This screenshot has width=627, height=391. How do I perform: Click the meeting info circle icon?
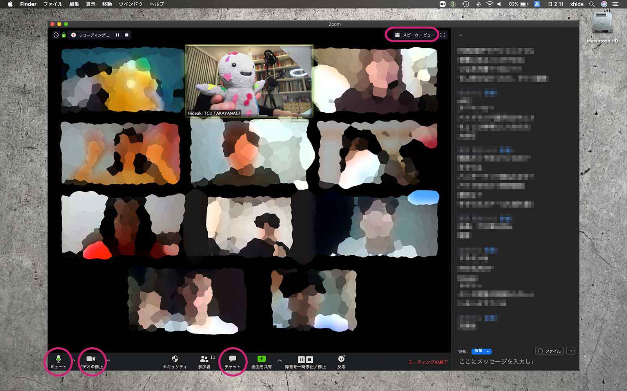coord(56,35)
